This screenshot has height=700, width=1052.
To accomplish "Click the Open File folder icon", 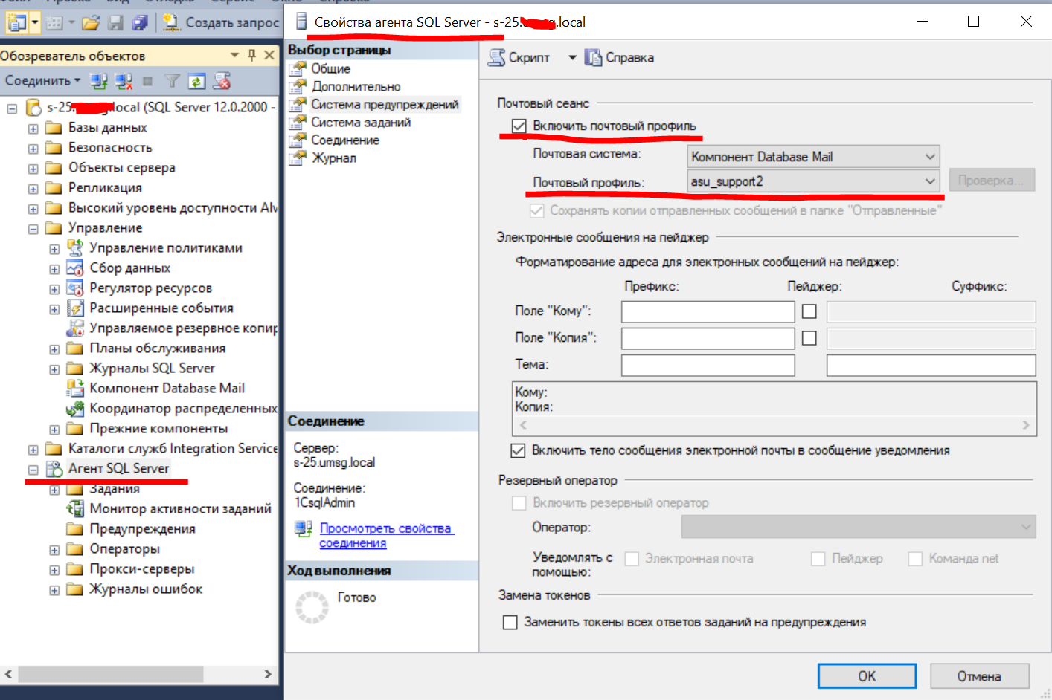I will point(91,23).
